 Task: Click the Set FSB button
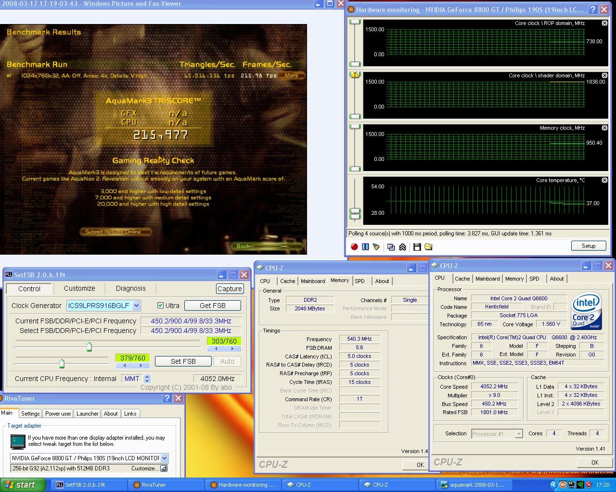click(x=183, y=361)
